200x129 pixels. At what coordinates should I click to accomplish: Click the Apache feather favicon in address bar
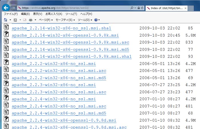(x=19, y=8)
